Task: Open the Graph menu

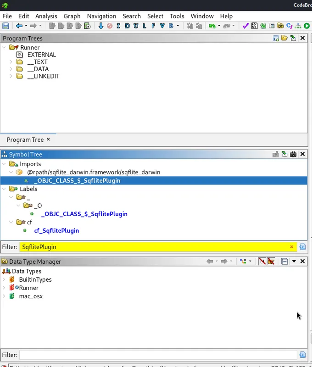Action: coord(72,16)
